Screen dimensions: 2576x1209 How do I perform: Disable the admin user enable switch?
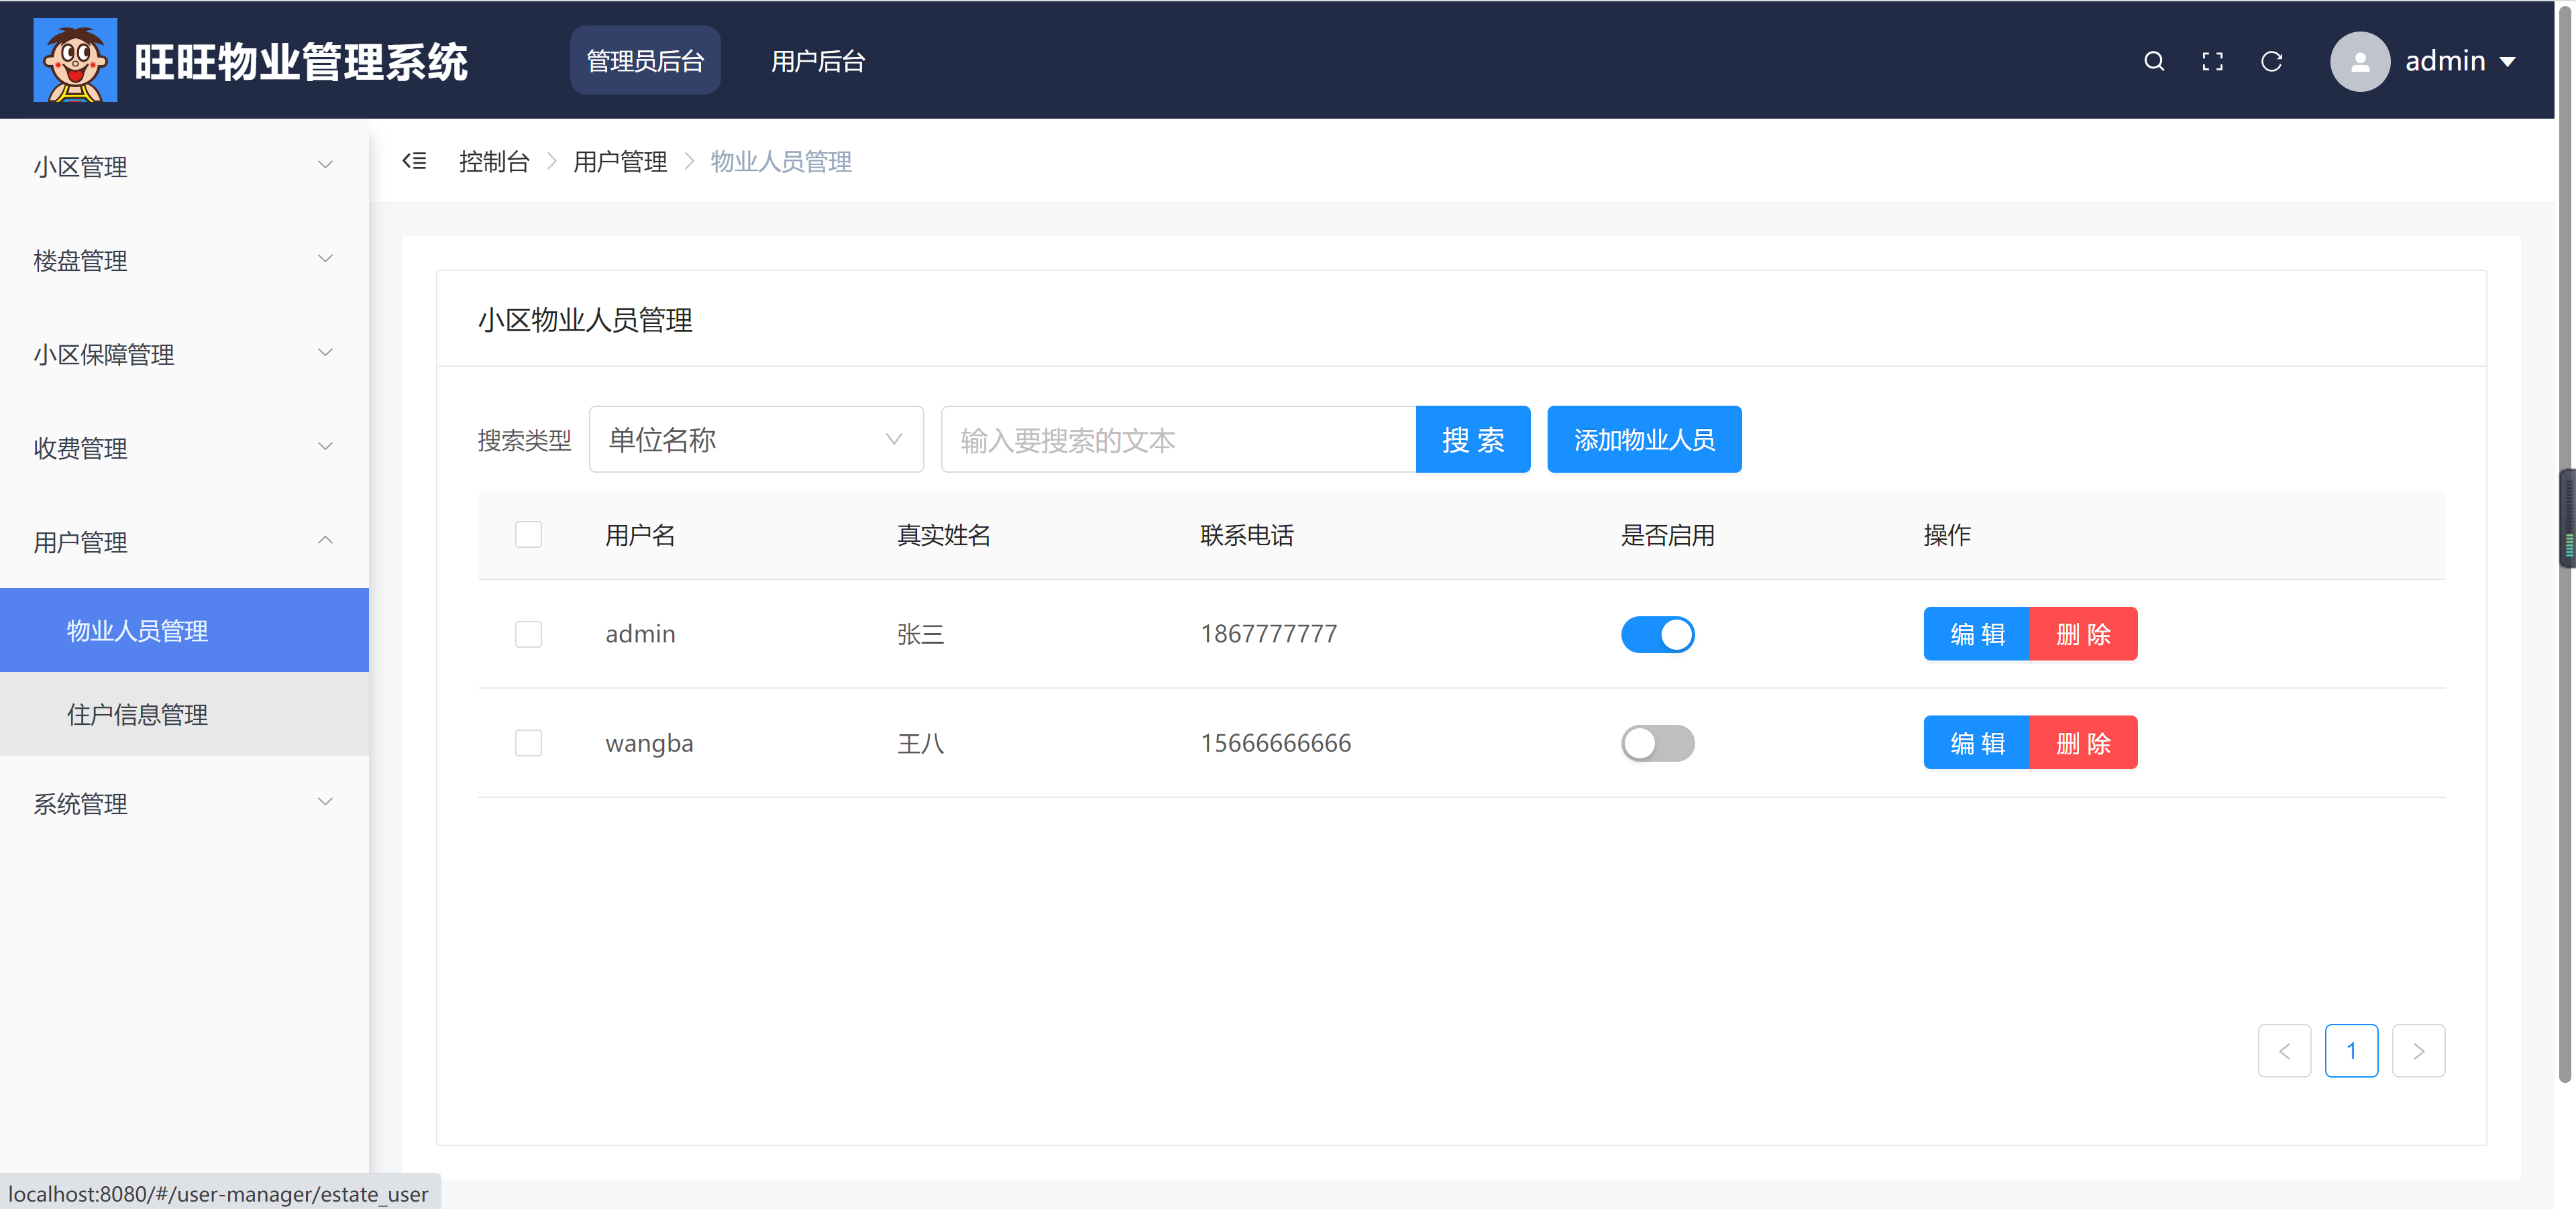1657,634
